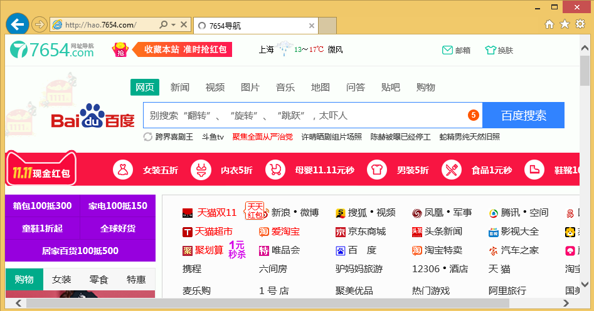Select the 视频 search tab
The image size is (594, 311).
[x=215, y=87]
